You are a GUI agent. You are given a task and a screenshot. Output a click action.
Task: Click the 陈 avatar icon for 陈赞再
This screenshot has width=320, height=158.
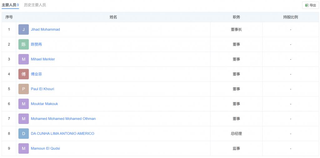tap(23, 44)
